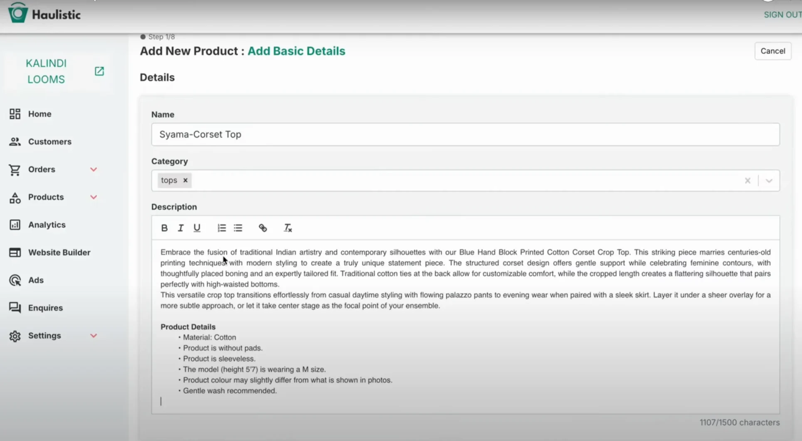Click the clear formatting icon
This screenshot has width=802, height=441.
point(288,228)
